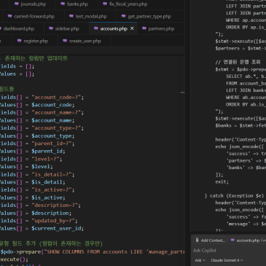The width and height of the screenshot is (266, 266).
Task: Click the '// 연결된 은행 조회' comment
Action: [238, 62]
